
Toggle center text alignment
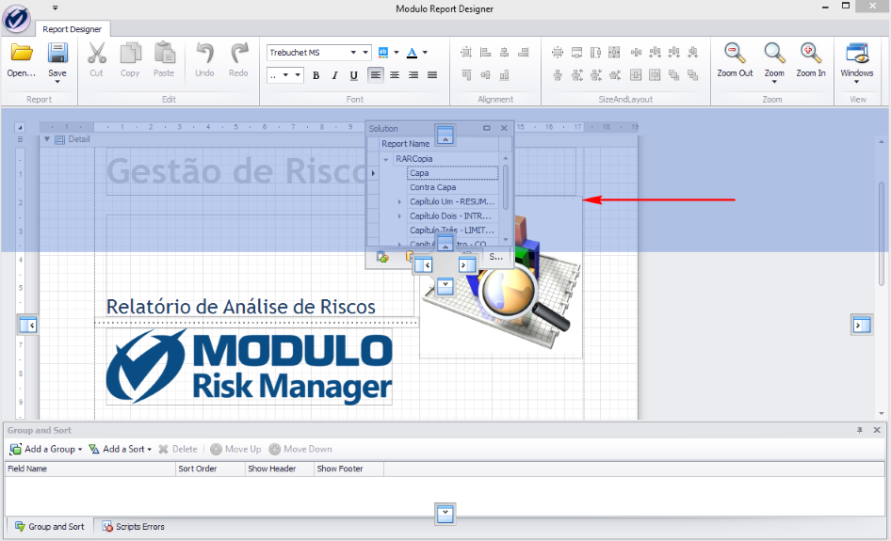(x=395, y=75)
